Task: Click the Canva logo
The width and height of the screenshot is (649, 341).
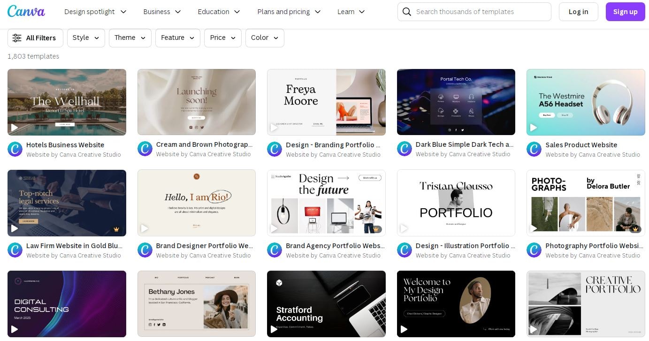Action: 26,11
